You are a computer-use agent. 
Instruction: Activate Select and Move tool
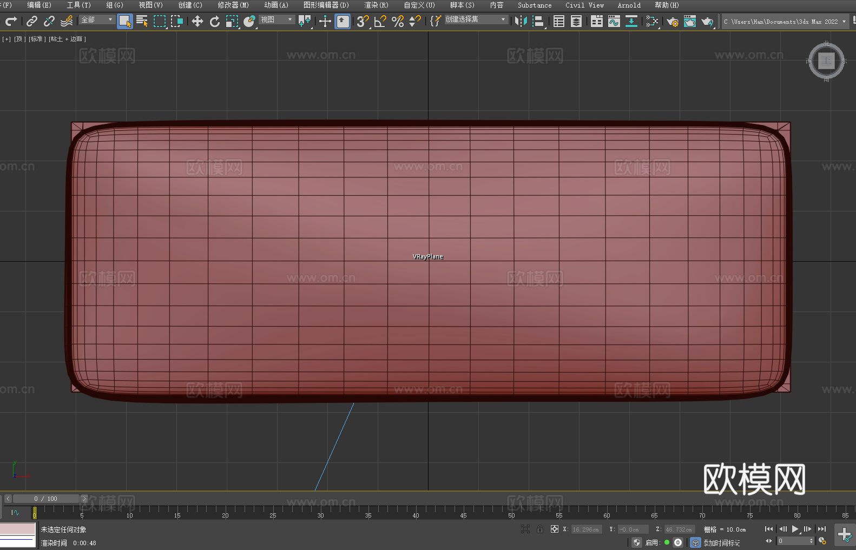(x=197, y=21)
